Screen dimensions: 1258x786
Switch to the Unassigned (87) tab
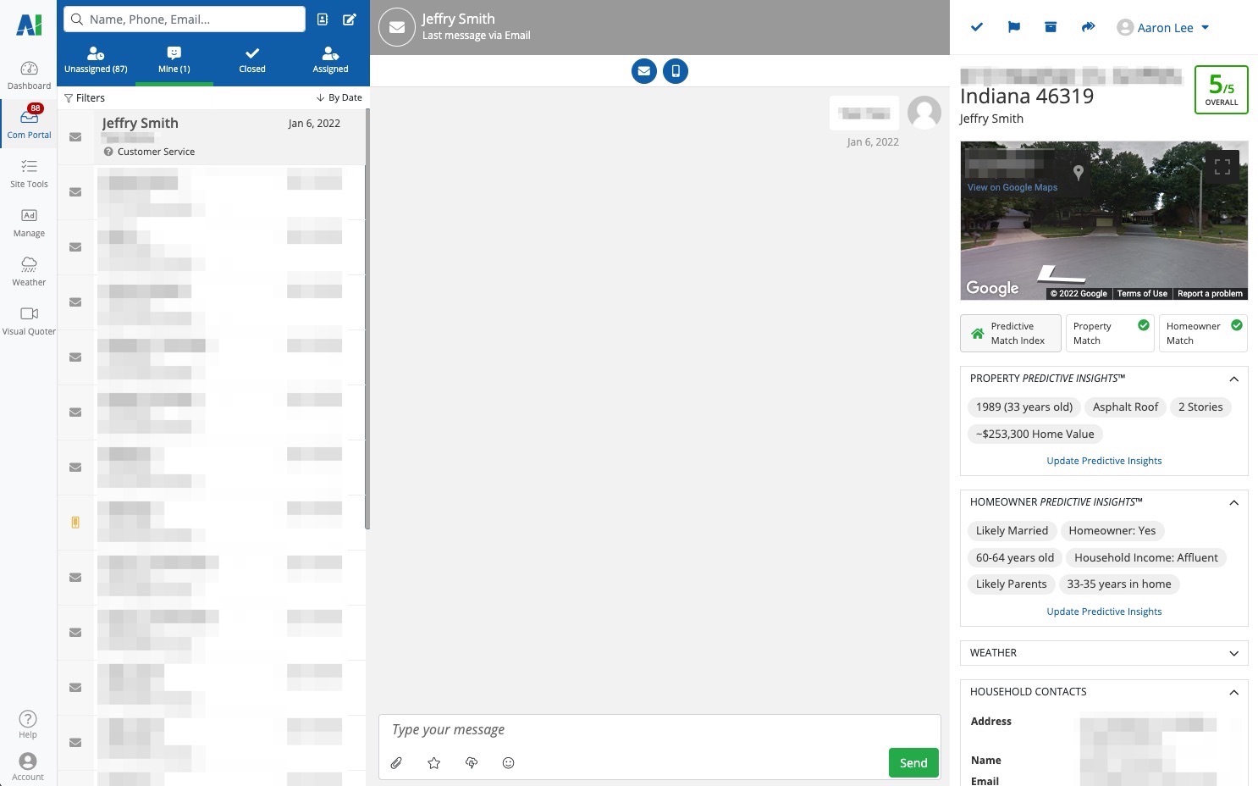tap(96, 59)
